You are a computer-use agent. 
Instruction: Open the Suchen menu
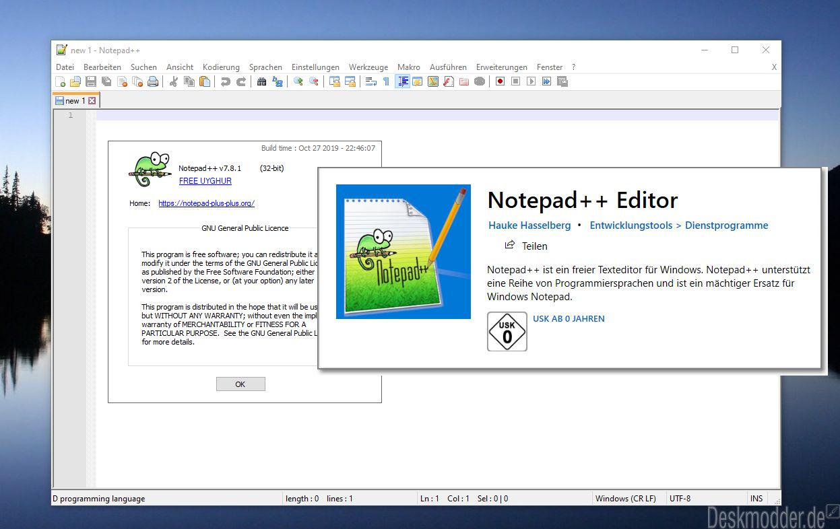(x=143, y=67)
